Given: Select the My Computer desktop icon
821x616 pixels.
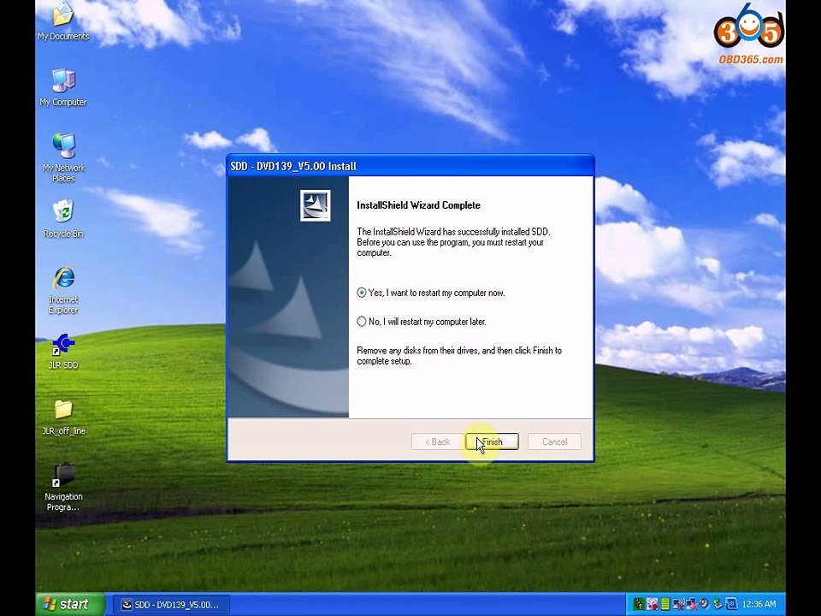Looking at the screenshot, I should (x=62, y=87).
